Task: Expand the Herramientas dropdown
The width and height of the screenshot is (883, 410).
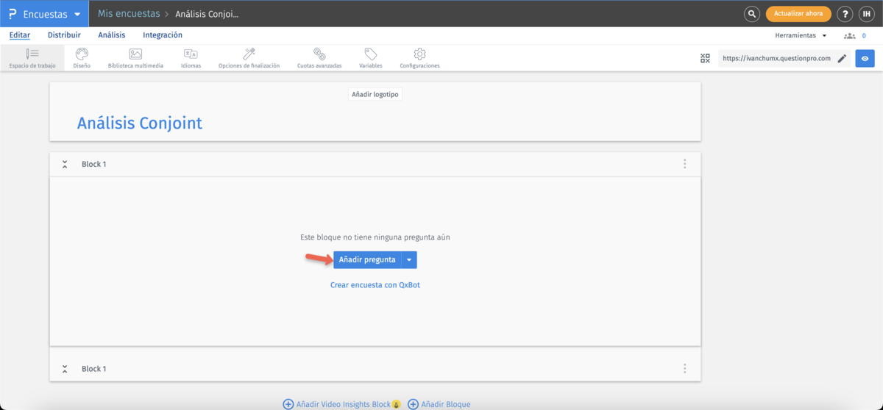Action: [x=801, y=35]
